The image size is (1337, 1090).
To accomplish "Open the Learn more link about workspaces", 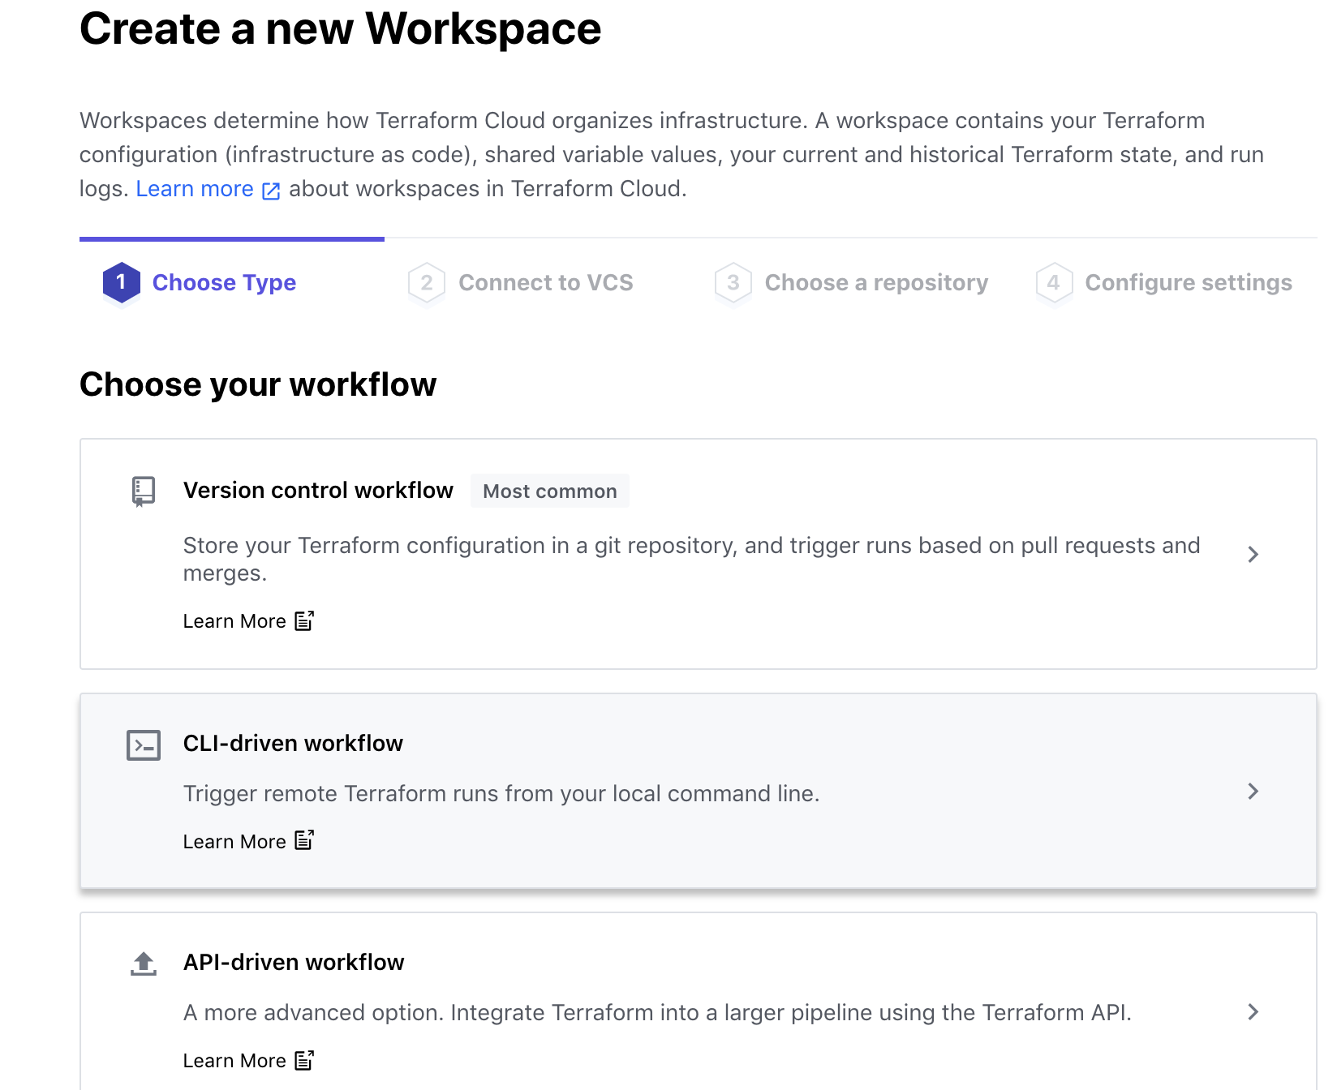I will coord(195,189).
